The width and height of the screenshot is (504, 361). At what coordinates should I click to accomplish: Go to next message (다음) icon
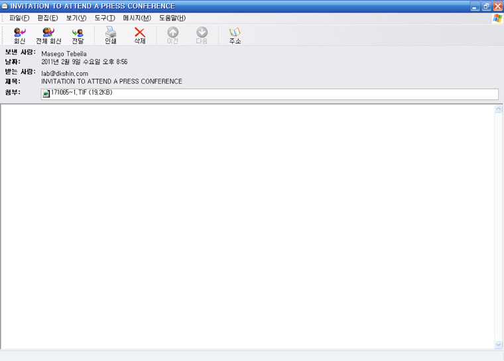pyautogui.click(x=202, y=35)
